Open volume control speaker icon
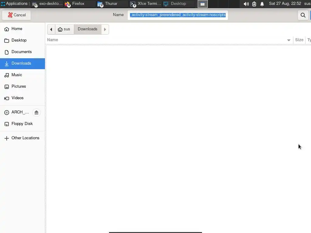 click(246, 4)
